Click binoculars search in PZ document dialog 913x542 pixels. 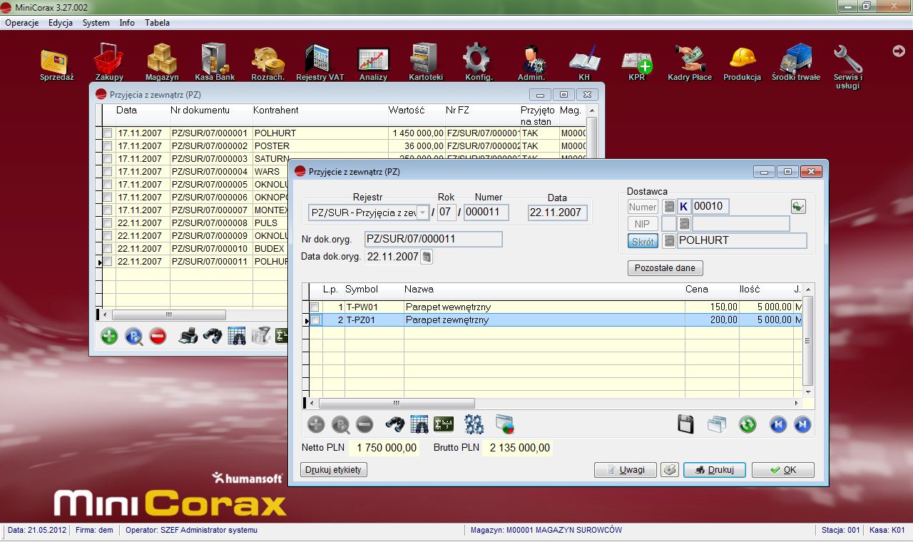point(394,424)
